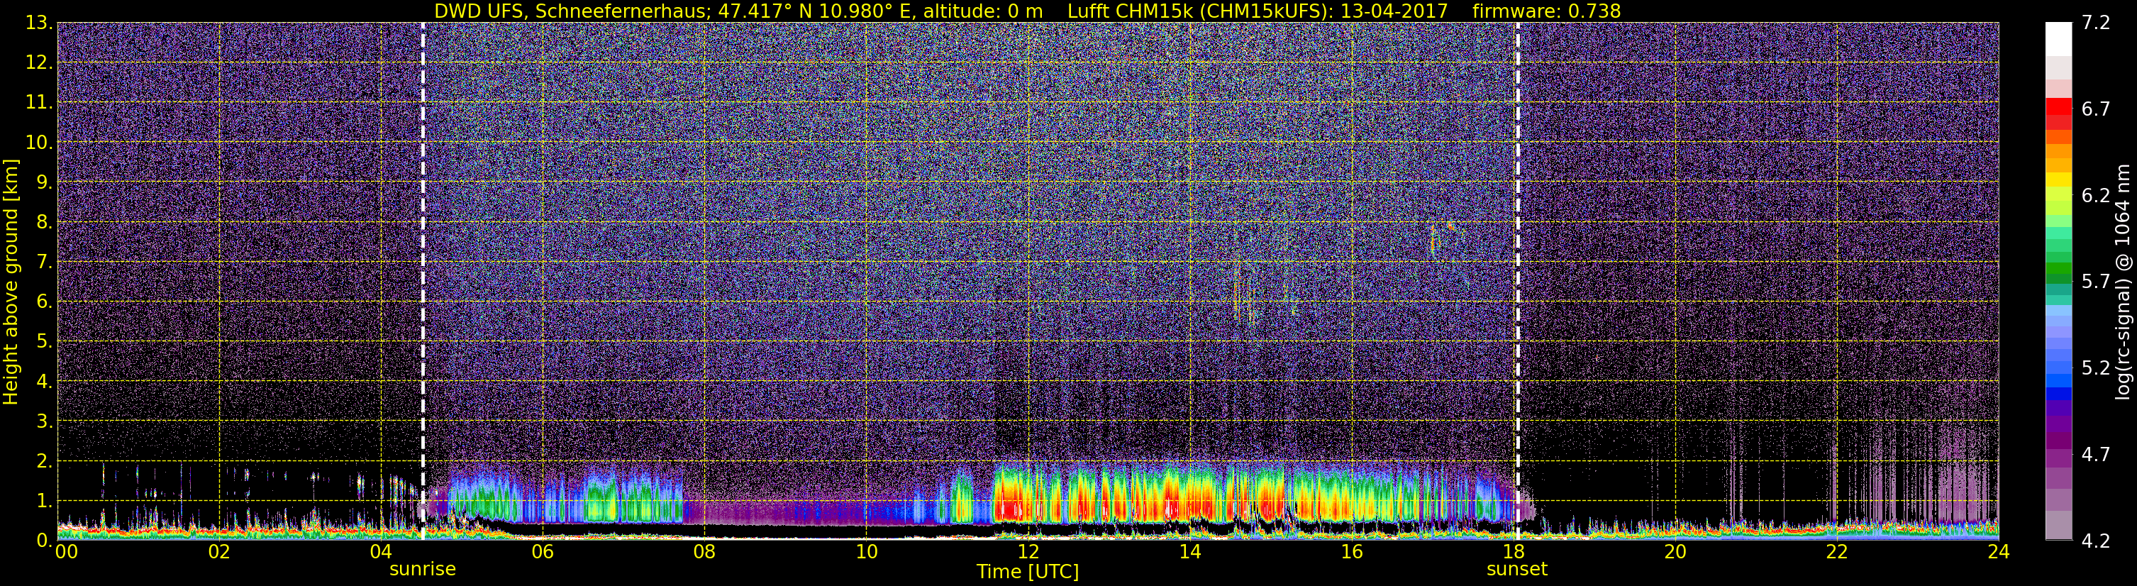Click the purple 4.7 level on colorbar
The height and width of the screenshot is (586, 2137).
[x=2058, y=454]
